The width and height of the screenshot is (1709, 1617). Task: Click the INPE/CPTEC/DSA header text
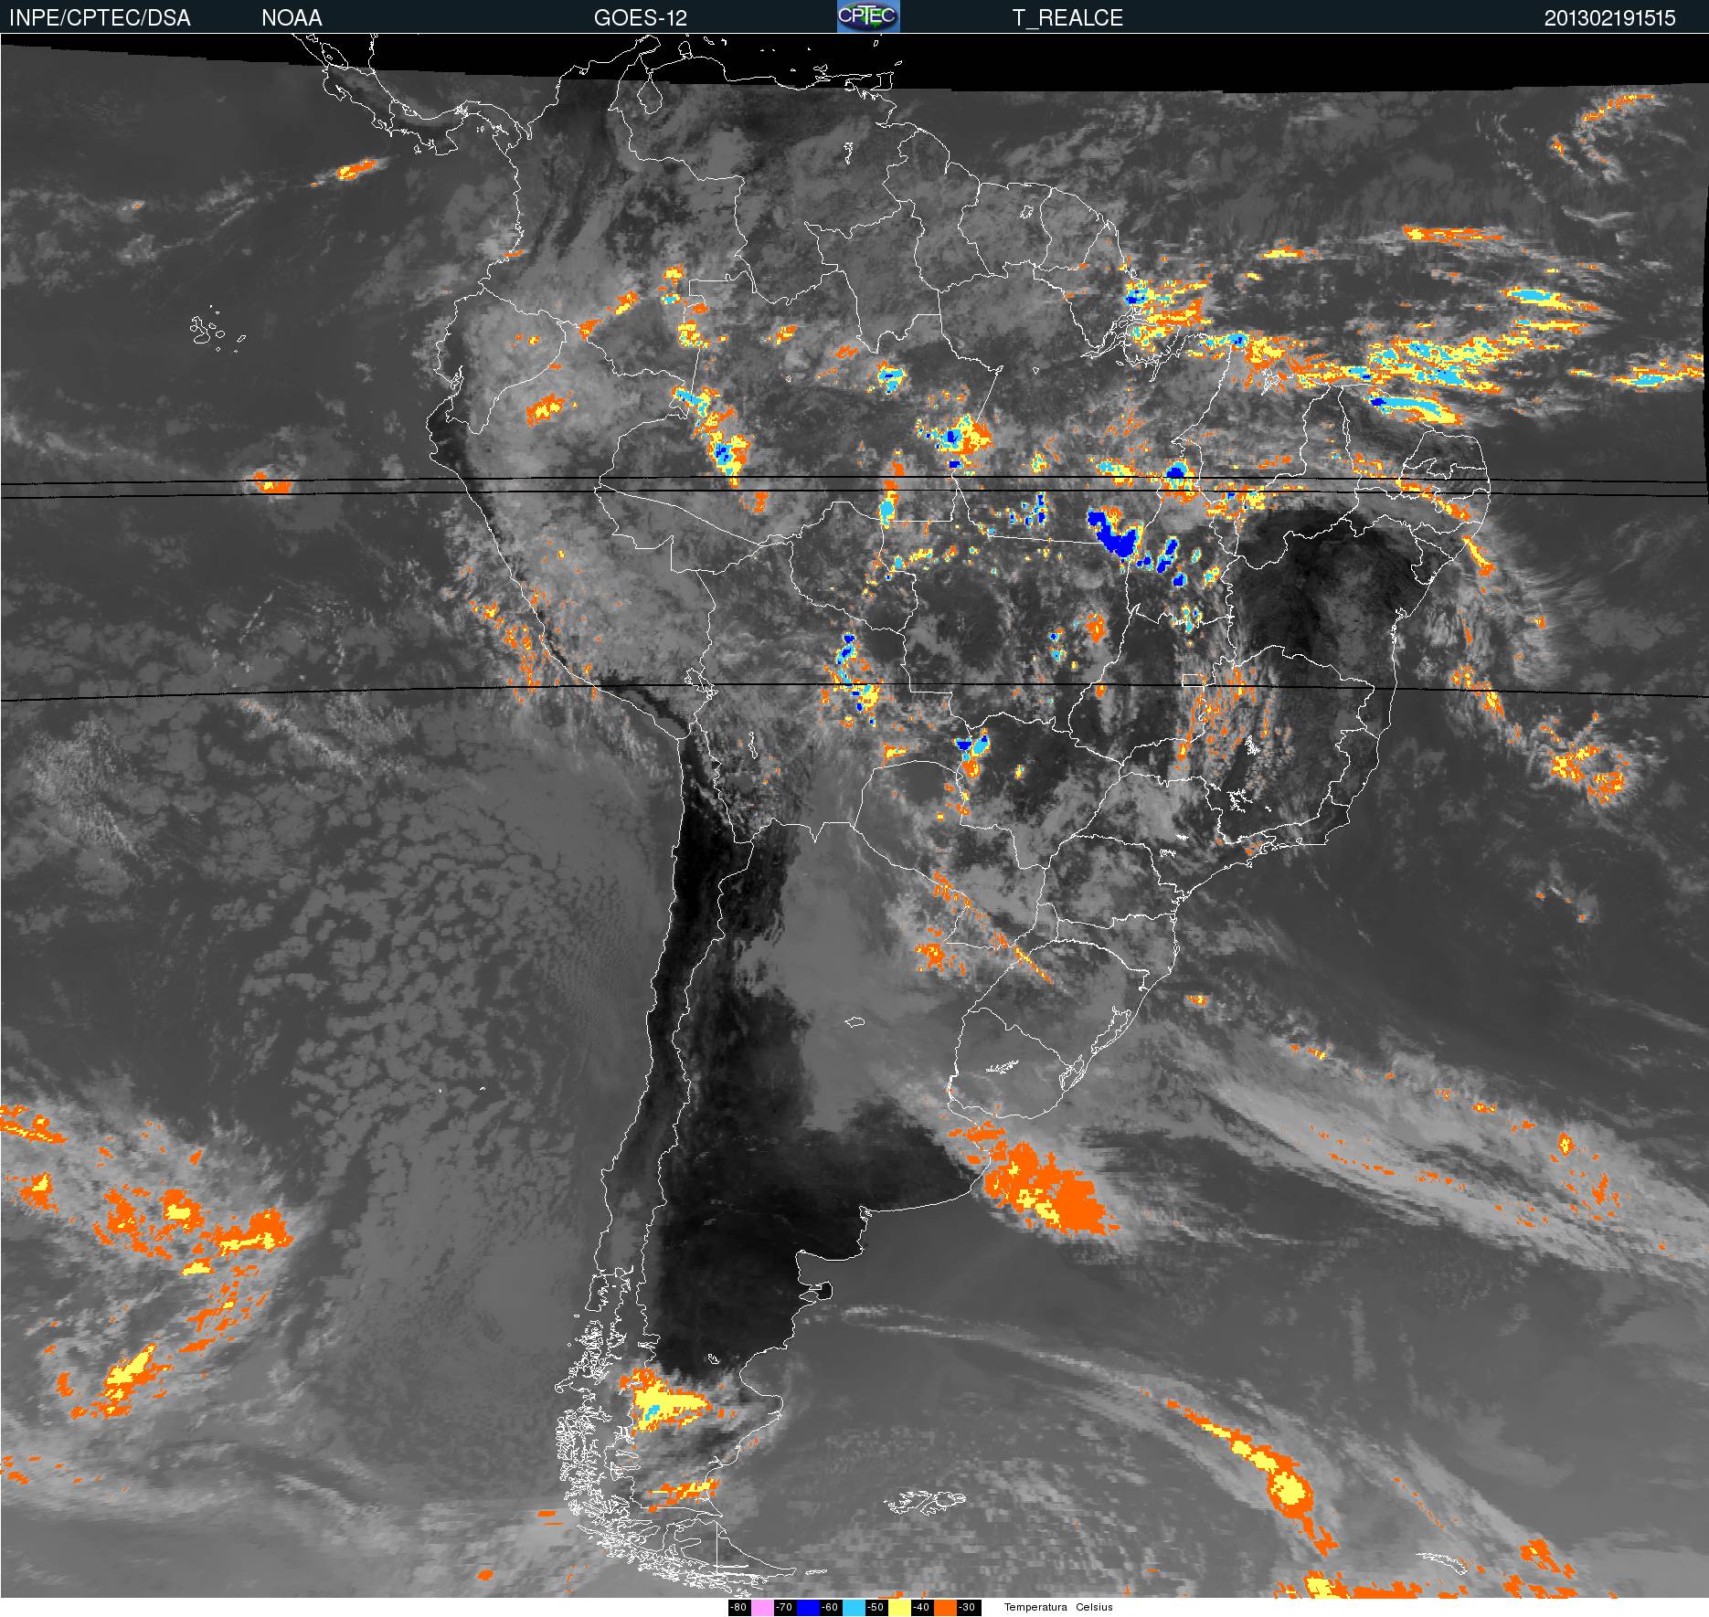click(x=100, y=17)
